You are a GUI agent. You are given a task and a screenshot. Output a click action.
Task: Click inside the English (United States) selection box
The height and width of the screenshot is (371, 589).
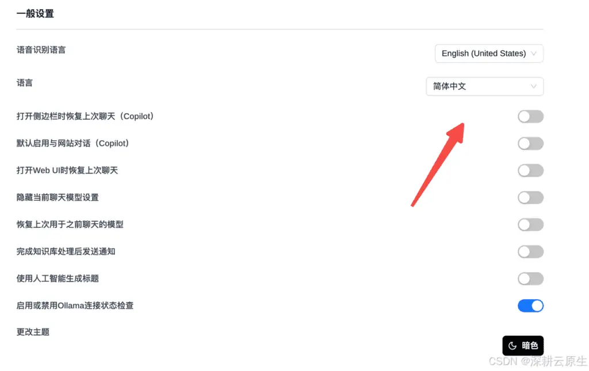(483, 53)
